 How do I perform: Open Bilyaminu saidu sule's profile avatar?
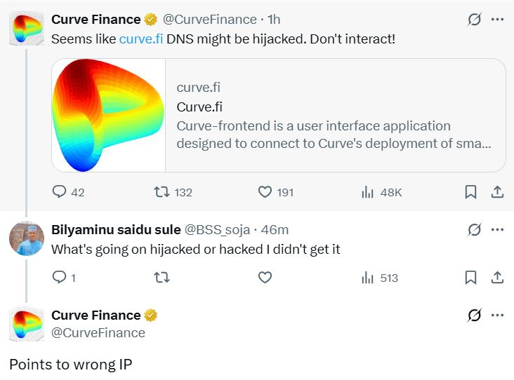(x=27, y=238)
